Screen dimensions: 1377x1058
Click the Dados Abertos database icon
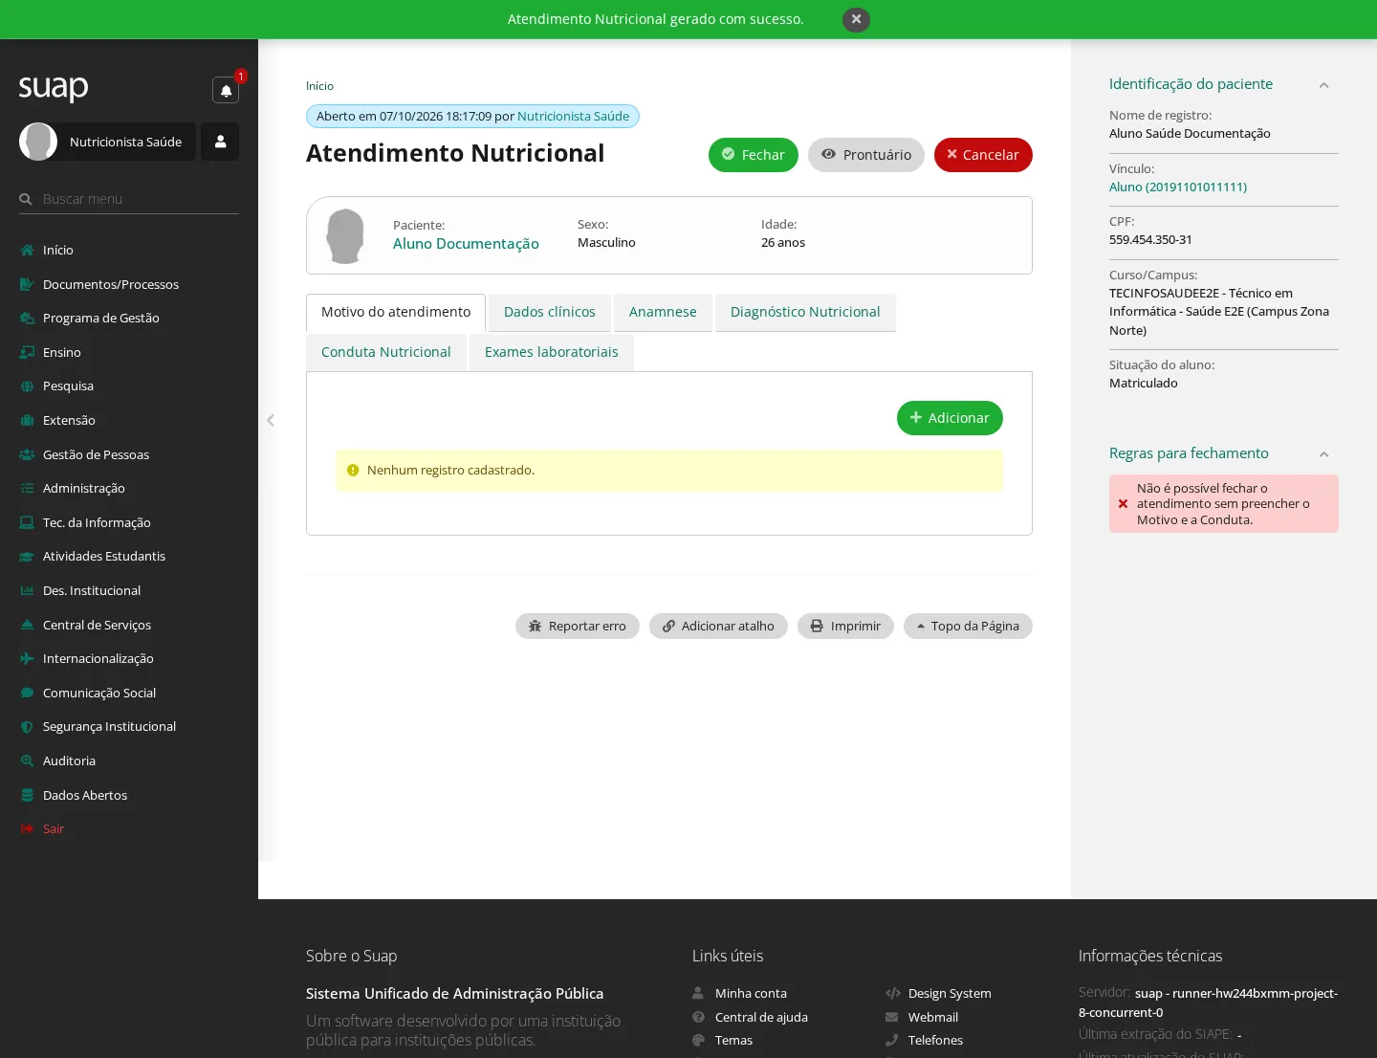(27, 795)
